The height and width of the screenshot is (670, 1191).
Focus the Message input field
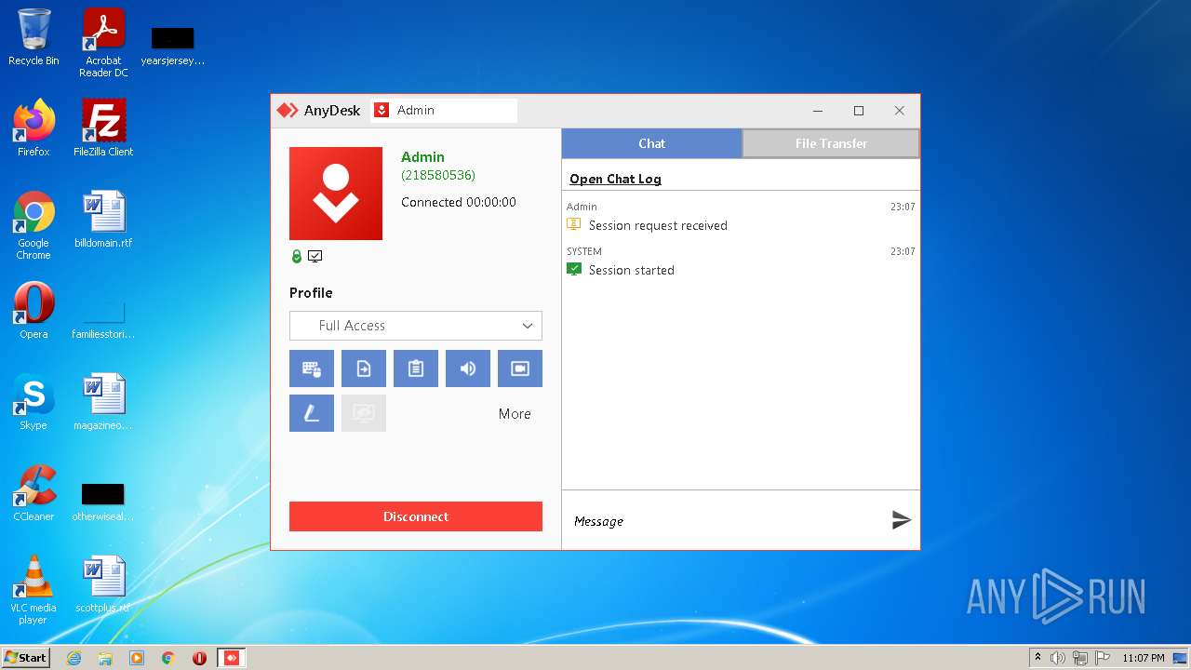click(726, 521)
